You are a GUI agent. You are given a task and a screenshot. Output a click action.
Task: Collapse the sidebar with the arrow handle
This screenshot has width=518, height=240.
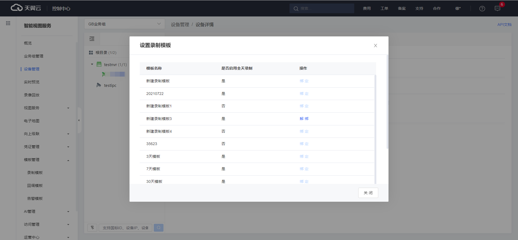(x=79, y=120)
